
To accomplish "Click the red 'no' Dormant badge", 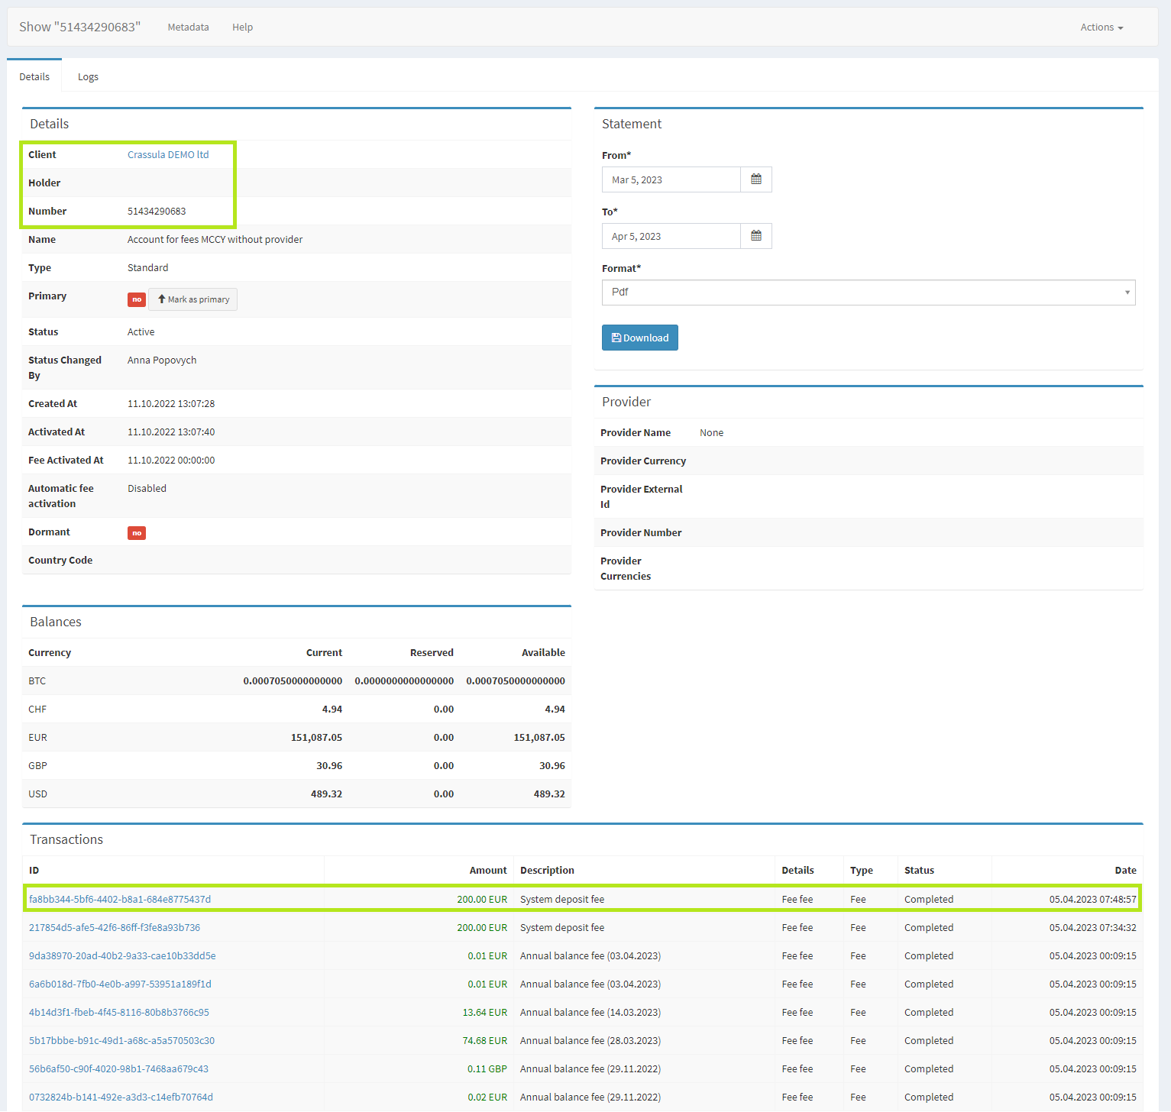I will pos(137,533).
